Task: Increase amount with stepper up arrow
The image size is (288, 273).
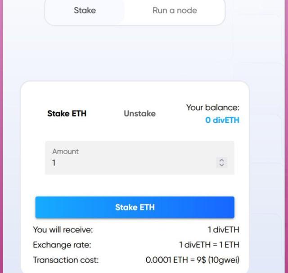Action: [x=222, y=160]
